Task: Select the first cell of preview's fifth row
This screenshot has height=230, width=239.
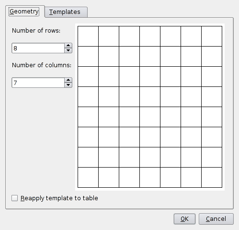Action: [x=88, y=117]
